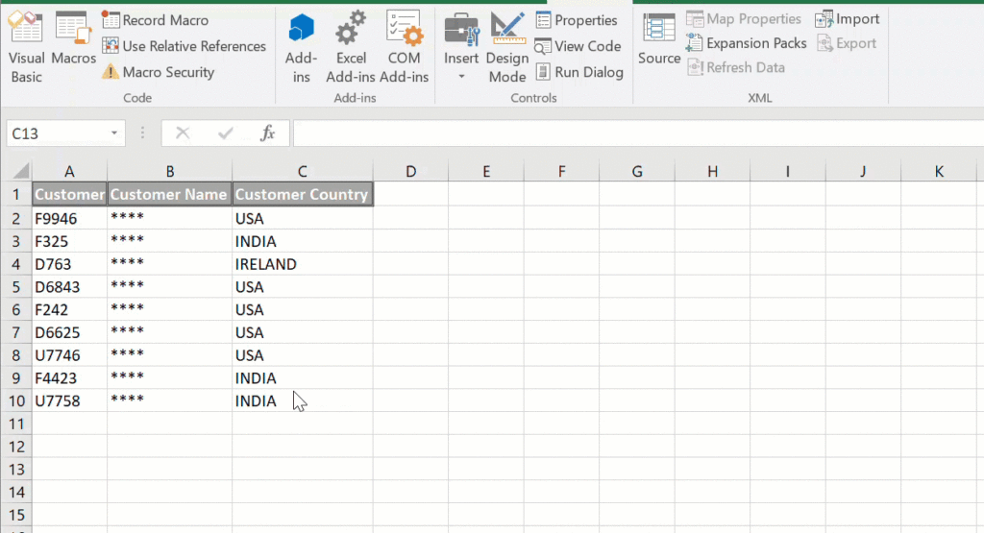Viewport: 984px width, 533px height.
Task: Toggle Use Relative References
Action: coord(184,46)
